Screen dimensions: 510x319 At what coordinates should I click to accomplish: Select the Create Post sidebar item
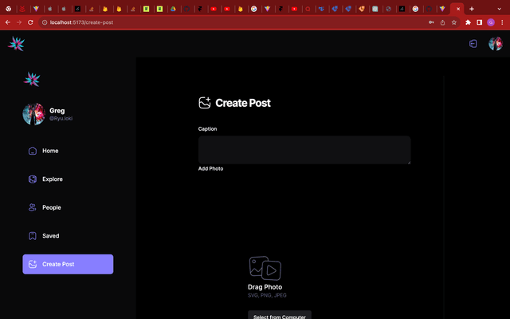coord(68,264)
